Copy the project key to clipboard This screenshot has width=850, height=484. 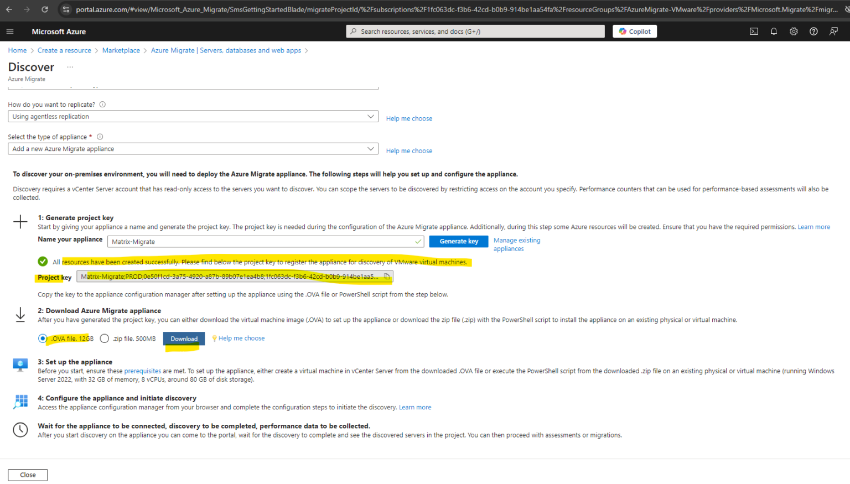(386, 276)
